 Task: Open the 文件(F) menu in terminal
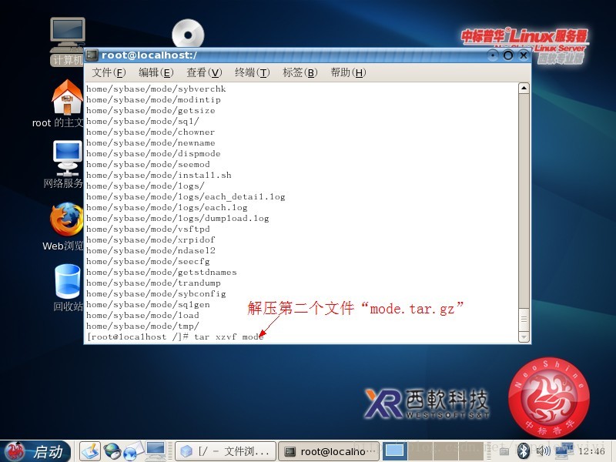tap(109, 72)
